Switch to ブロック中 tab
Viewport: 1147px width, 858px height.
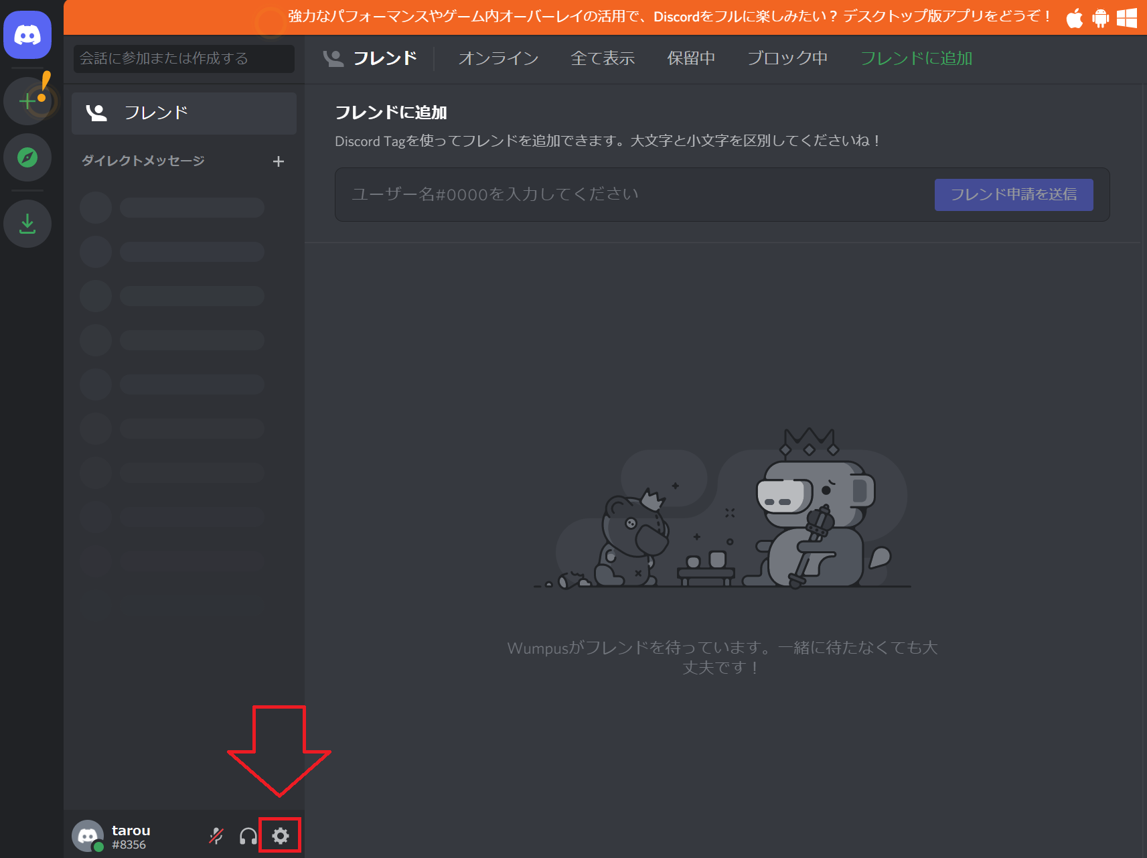(x=787, y=58)
